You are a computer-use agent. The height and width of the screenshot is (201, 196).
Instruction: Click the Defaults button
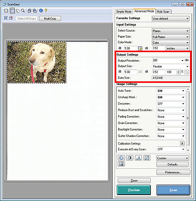(x=172, y=164)
